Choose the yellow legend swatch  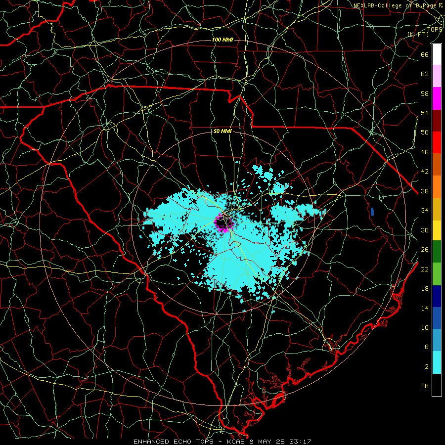click(x=437, y=230)
